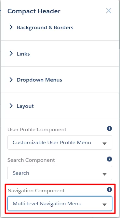Click the arrow of the Search dropdown
This screenshot has width=120, height=218.
point(104,174)
